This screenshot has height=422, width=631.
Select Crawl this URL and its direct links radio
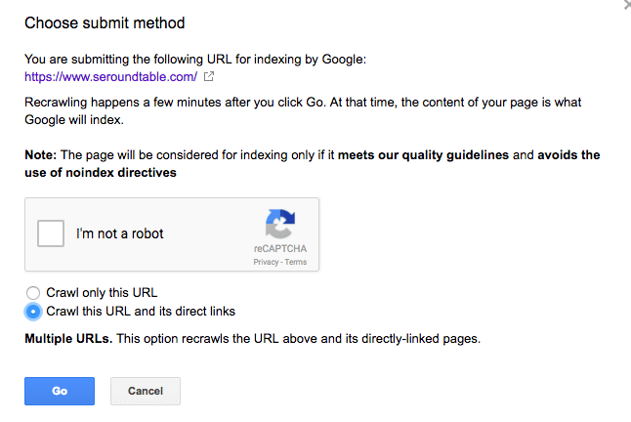(33, 312)
